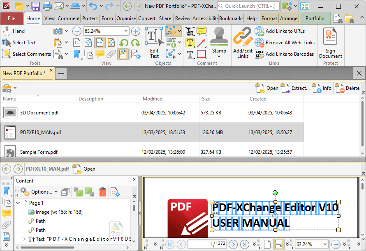
Task: Delete the selected portfolio file
Action: pyautogui.click(x=347, y=88)
